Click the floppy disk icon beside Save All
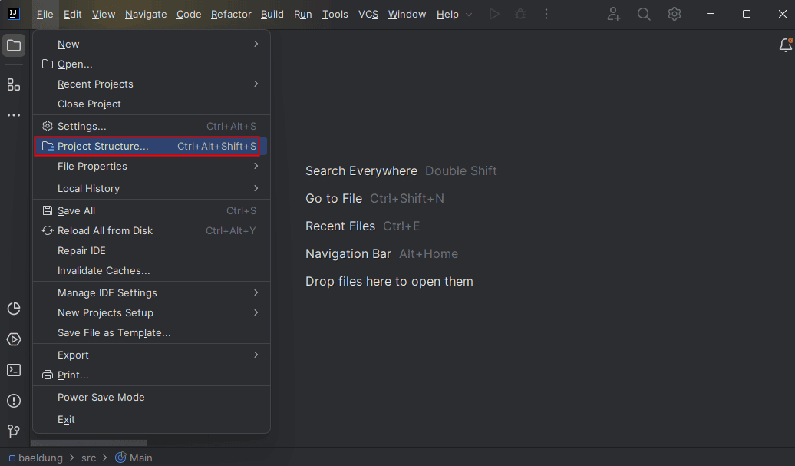 47,210
